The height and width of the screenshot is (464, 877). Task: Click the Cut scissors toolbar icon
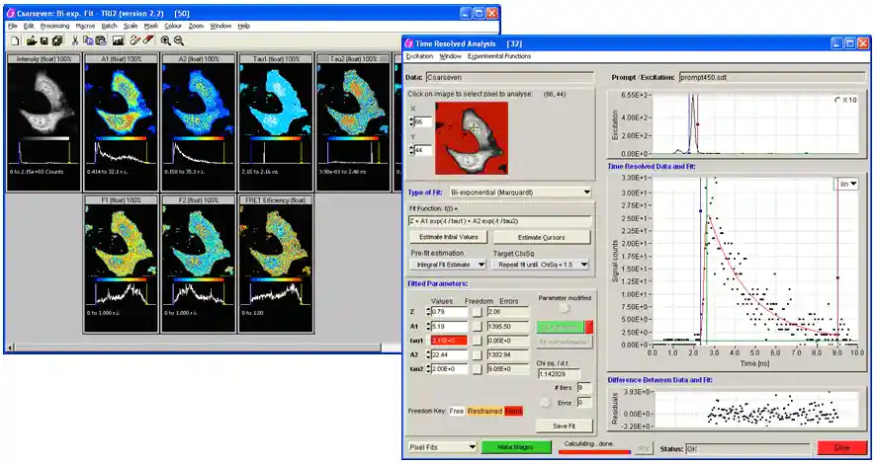(x=74, y=40)
